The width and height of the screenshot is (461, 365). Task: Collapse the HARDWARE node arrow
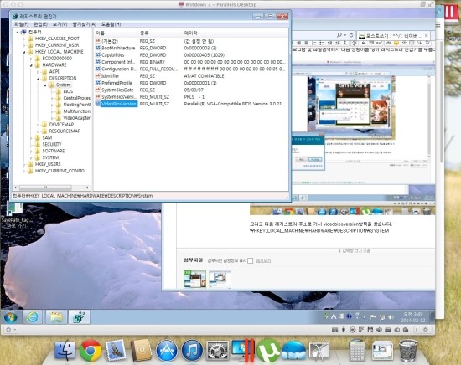tap(31, 65)
